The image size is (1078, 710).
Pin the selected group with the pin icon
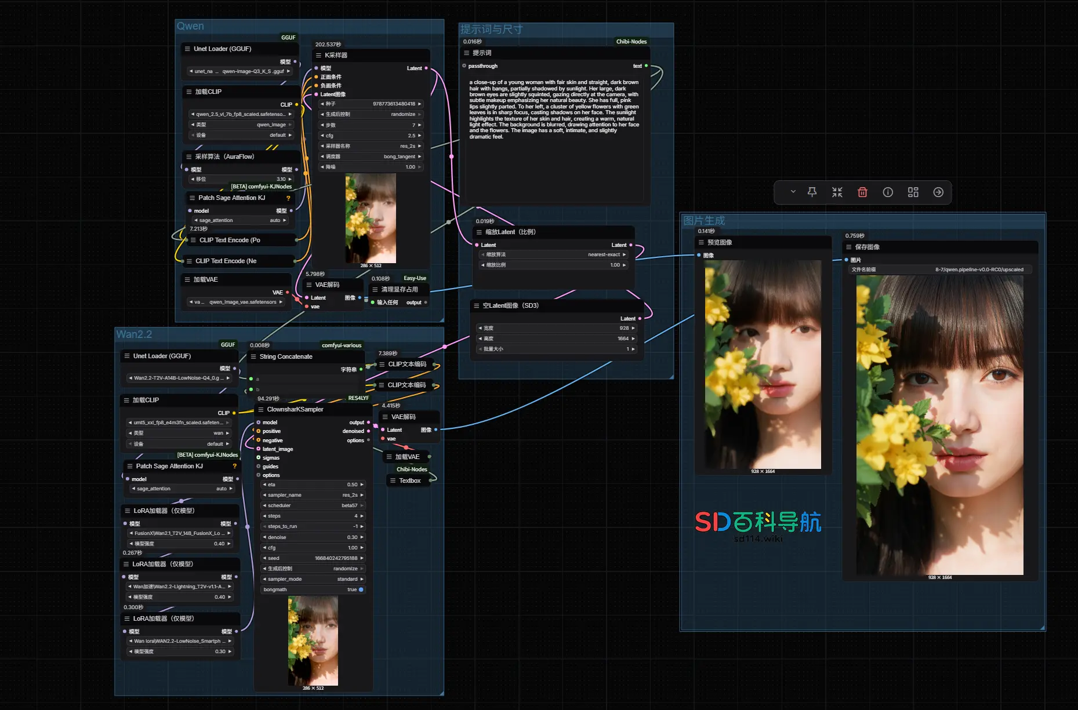coord(812,192)
